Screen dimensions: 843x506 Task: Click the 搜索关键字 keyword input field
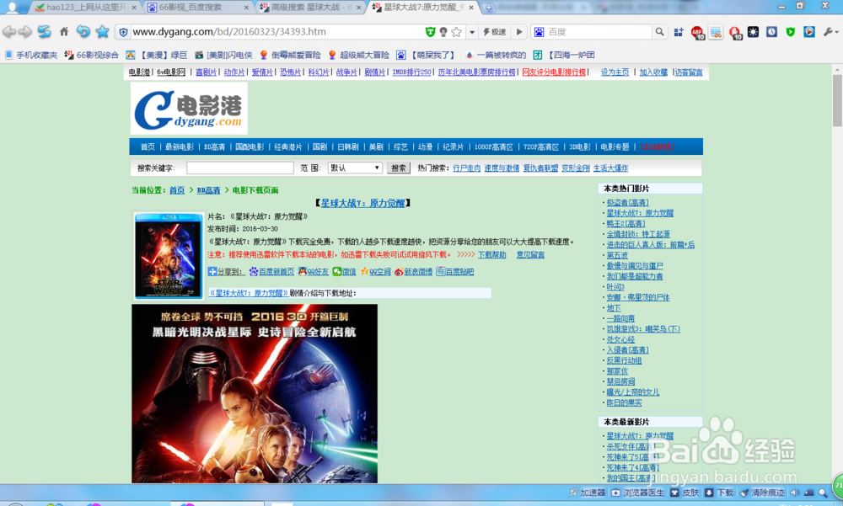coord(239,168)
